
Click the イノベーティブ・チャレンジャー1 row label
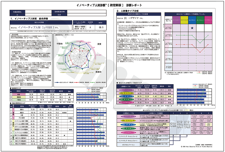click(x=128, y=141)
